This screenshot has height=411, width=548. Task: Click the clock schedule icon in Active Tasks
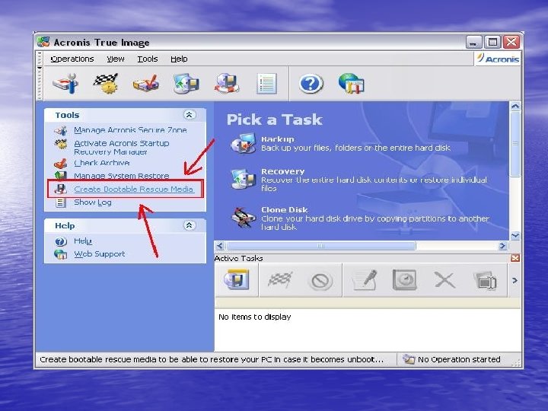(404, 280)
